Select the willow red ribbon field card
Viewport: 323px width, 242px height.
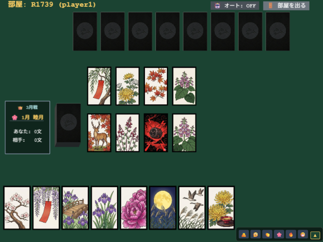coord(99,86)
